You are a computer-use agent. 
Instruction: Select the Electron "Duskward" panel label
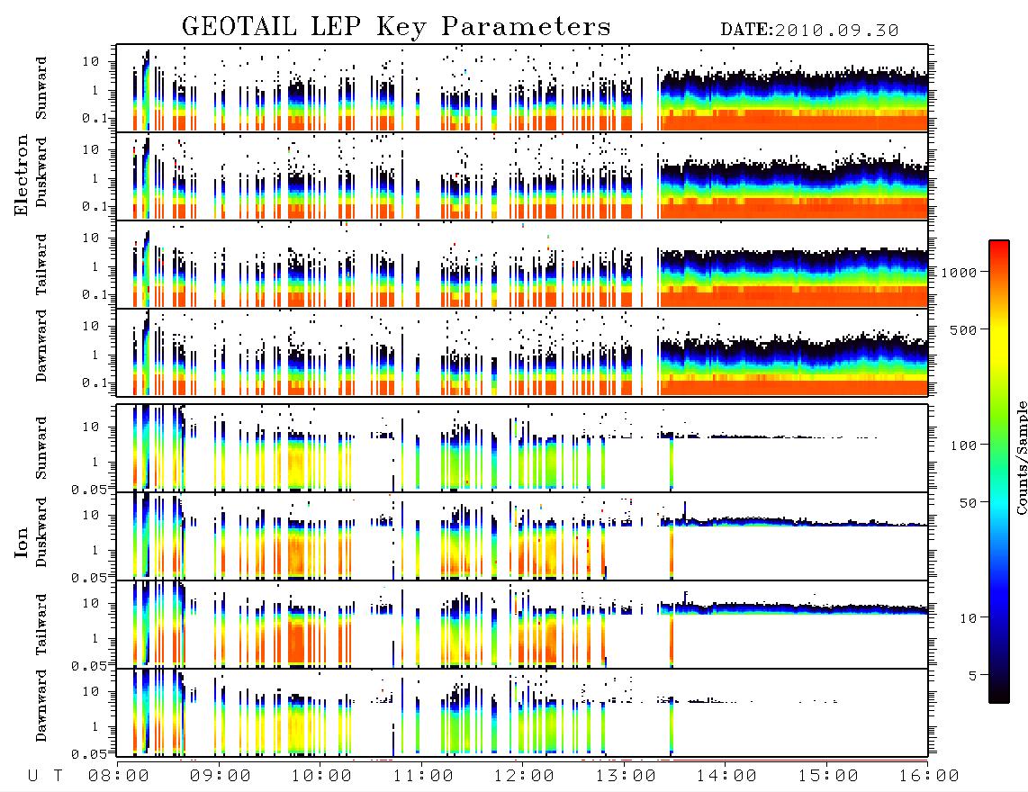click(41, 172)
